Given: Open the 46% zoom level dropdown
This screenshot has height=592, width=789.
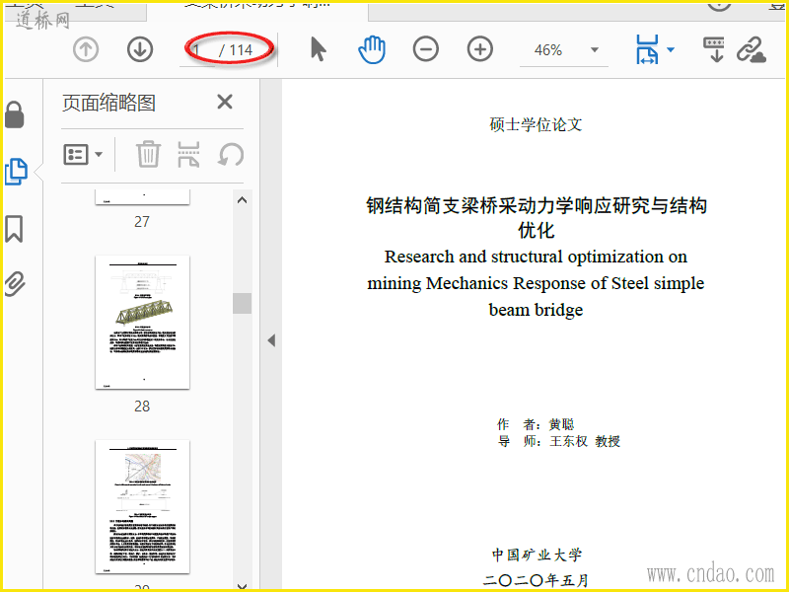Looking at the screenshot, I should [595, 50].
